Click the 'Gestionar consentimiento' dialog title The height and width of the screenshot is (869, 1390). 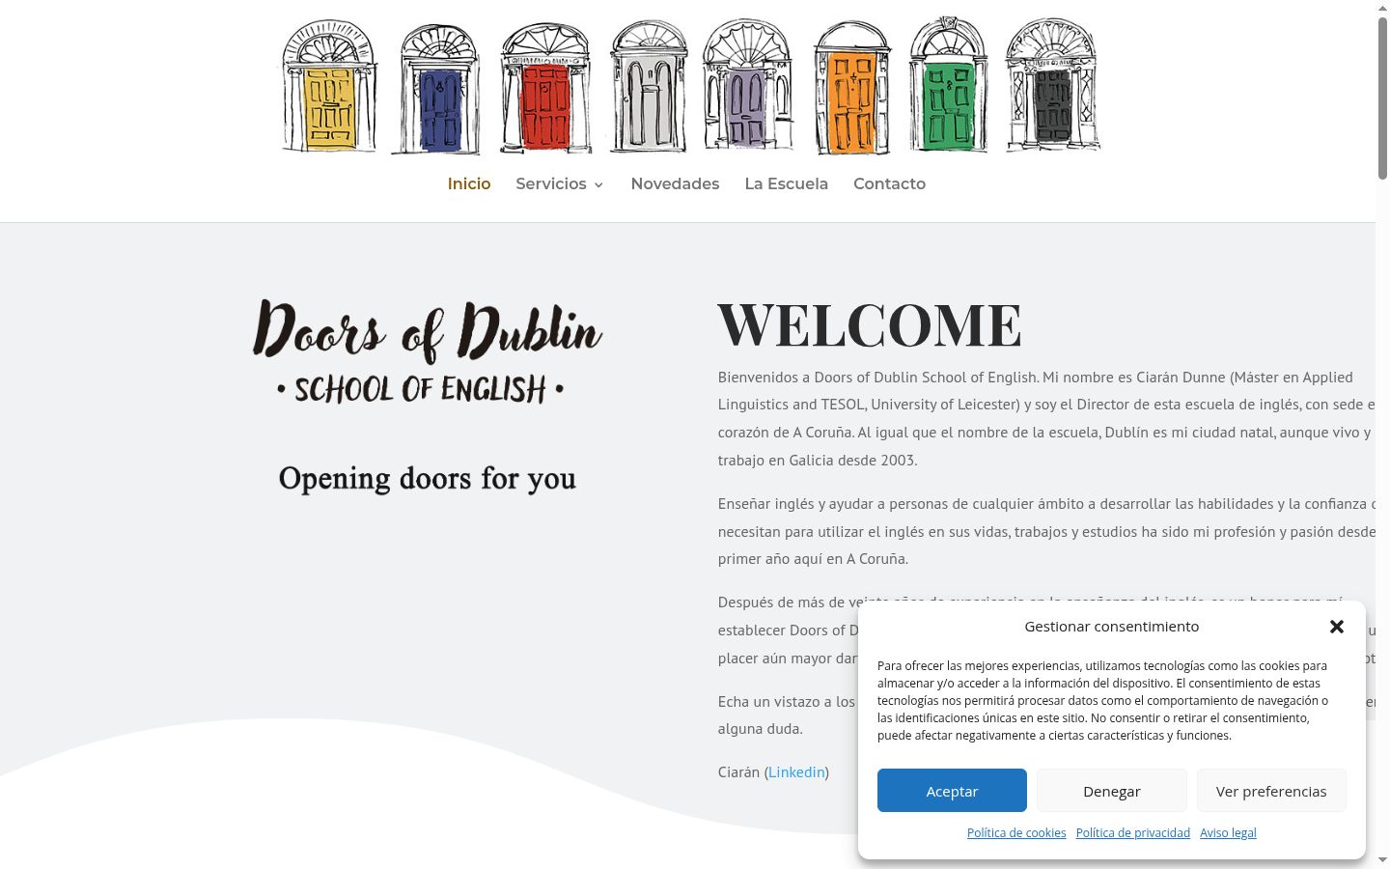(x=1112, y=627)
